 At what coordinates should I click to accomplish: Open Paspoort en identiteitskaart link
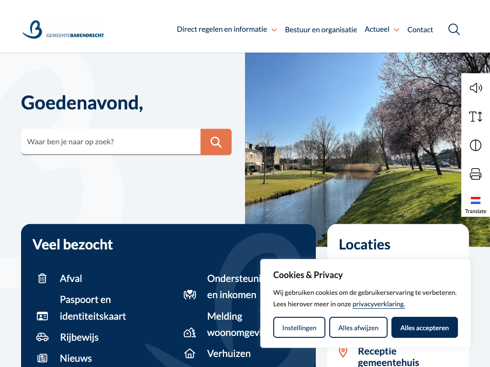coord(92,308)
